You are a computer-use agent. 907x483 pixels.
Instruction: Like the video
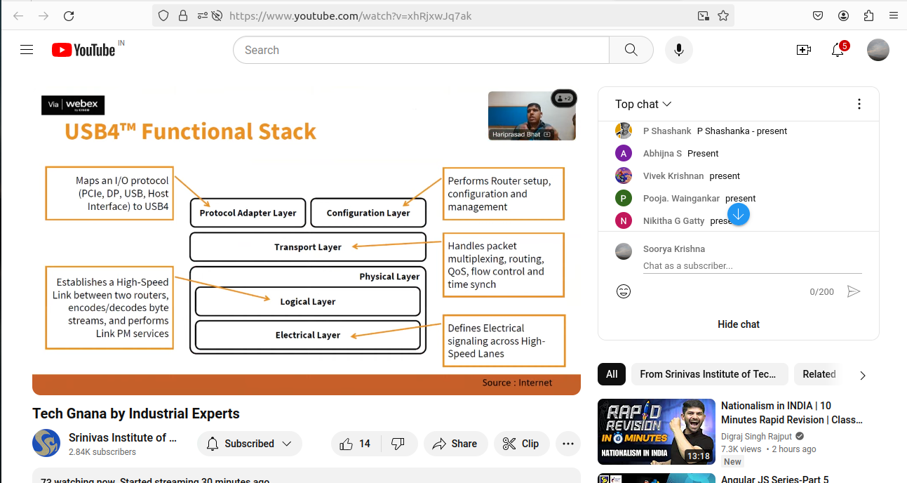pos(355,444)
